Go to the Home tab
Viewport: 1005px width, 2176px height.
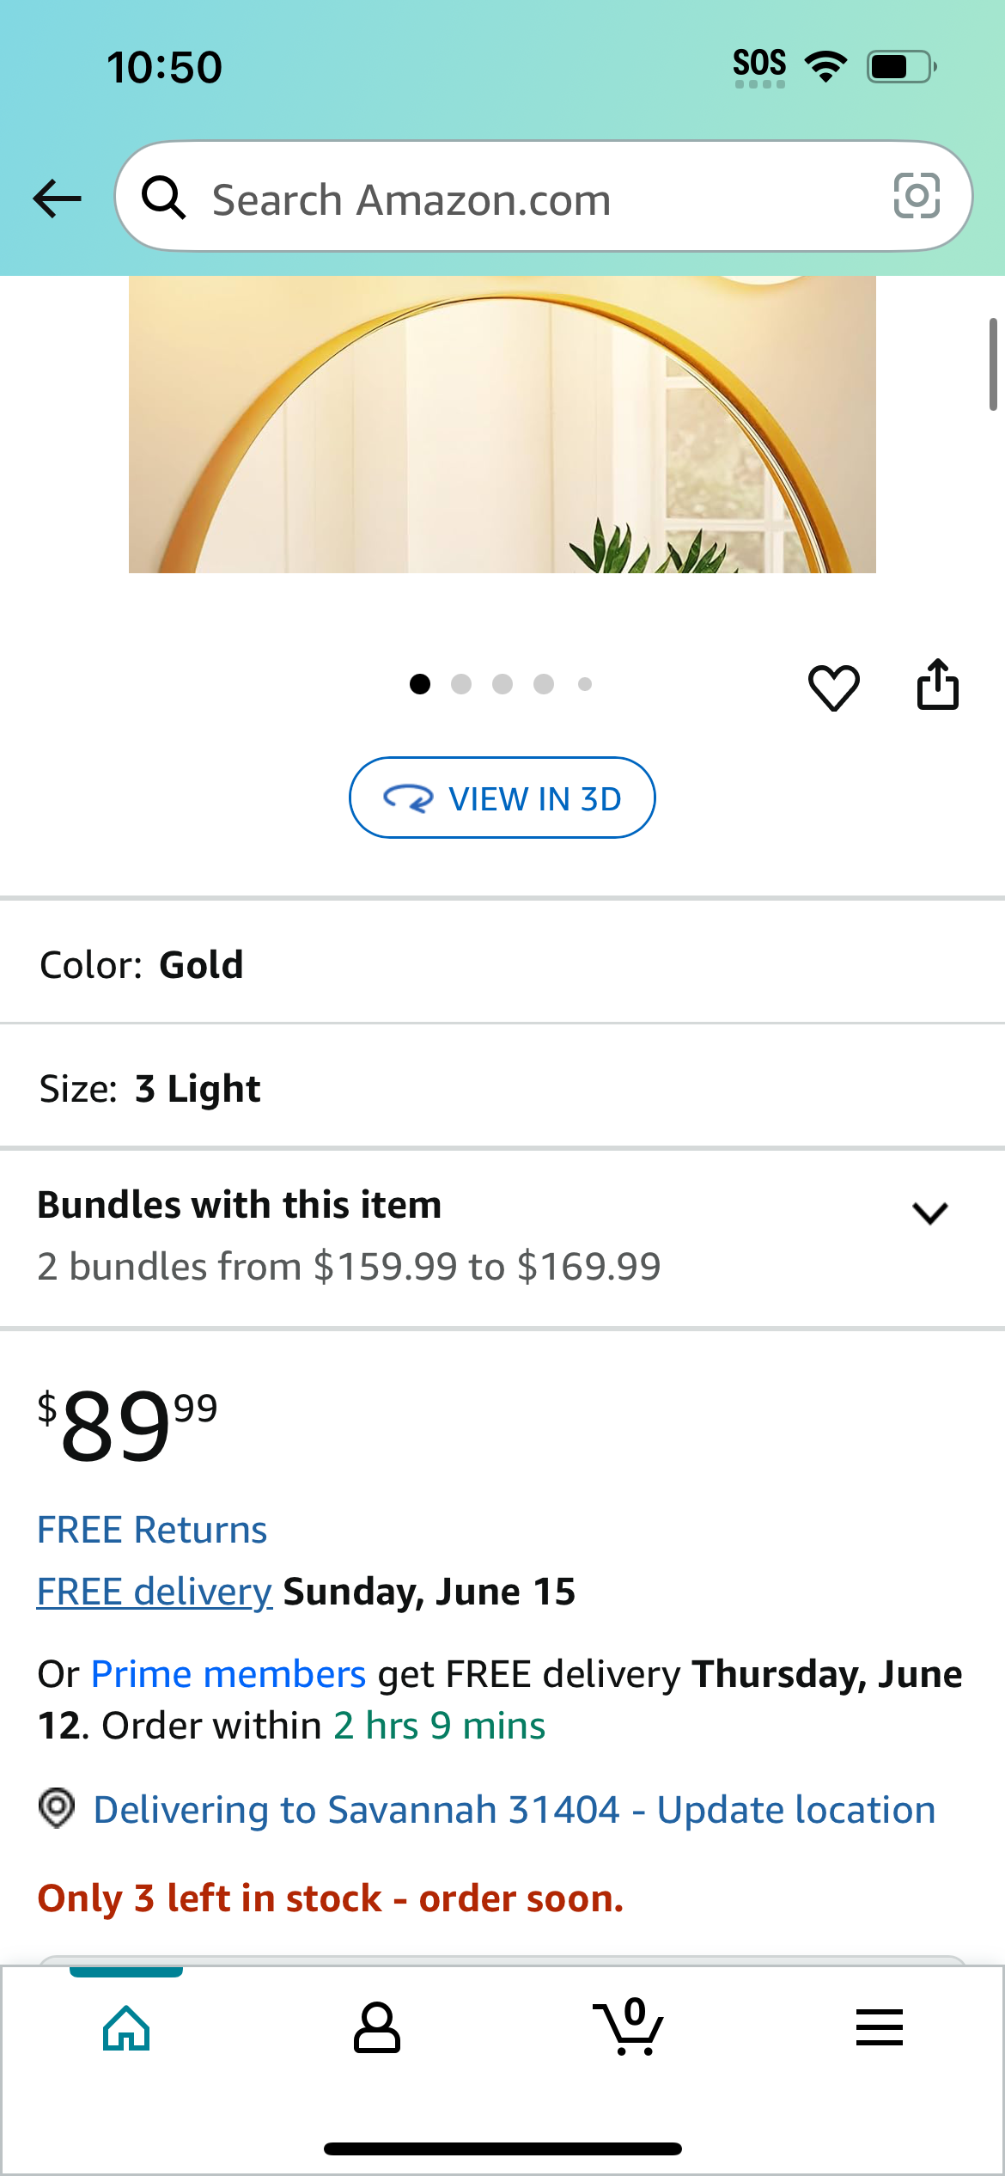(126, 2028)
